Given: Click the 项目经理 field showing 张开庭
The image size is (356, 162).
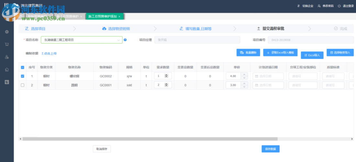Looking at the screenshot, I should [197, 40].
